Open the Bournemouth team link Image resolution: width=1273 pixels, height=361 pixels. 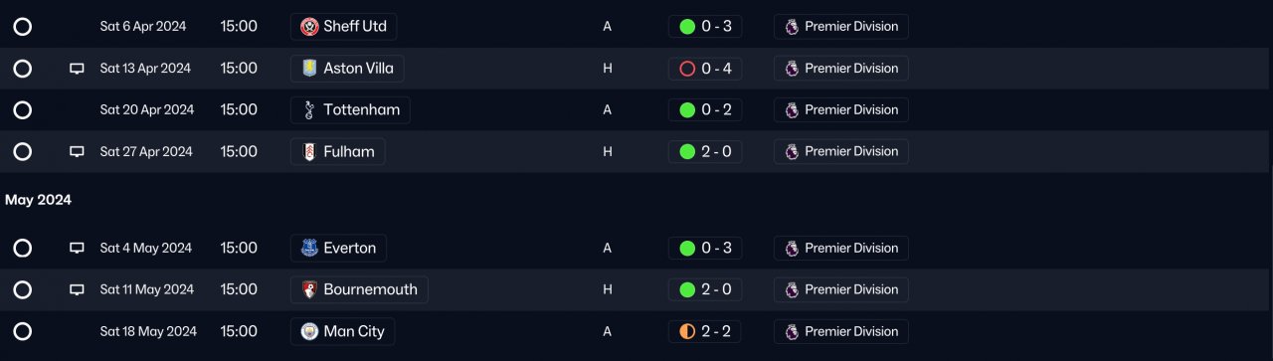pos(359,289)
